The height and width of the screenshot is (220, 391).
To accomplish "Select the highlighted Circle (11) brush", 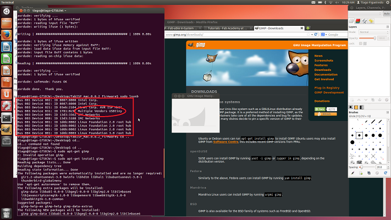I will [x=359, y=135].
